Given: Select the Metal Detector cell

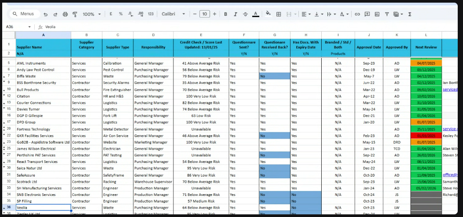Looking at the screenshot, I should 118,129.
